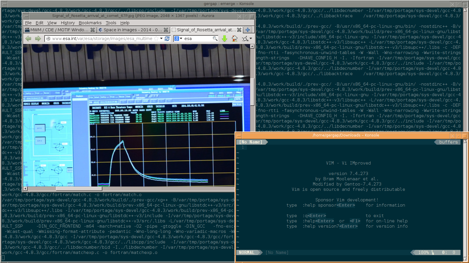Go forward with the browser's Forward arrow
This screenshot has width=469, height=263.
click(x=38, y=39)
